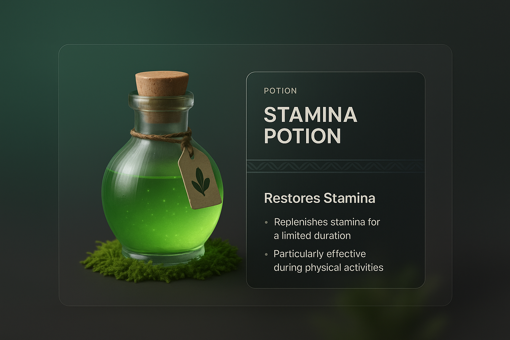Click the moss patch beneath the bottle
Image resolution: width=510 pixels, height=340 pixels.
(100, 262)
